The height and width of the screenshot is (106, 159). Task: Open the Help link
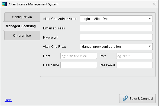point(8,100)
